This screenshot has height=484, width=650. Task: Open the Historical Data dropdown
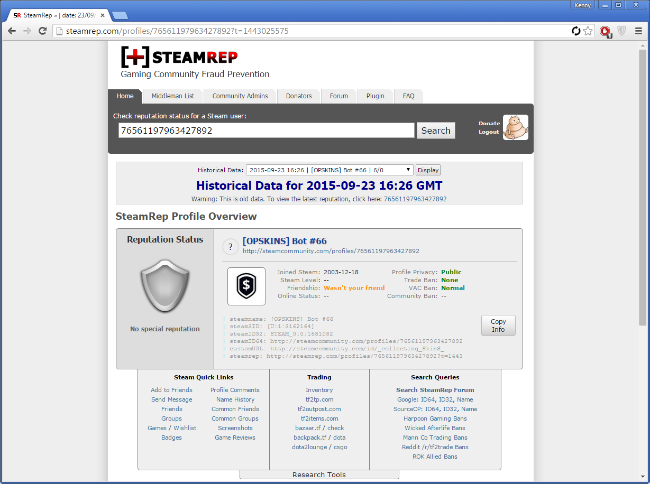[329, 170]
